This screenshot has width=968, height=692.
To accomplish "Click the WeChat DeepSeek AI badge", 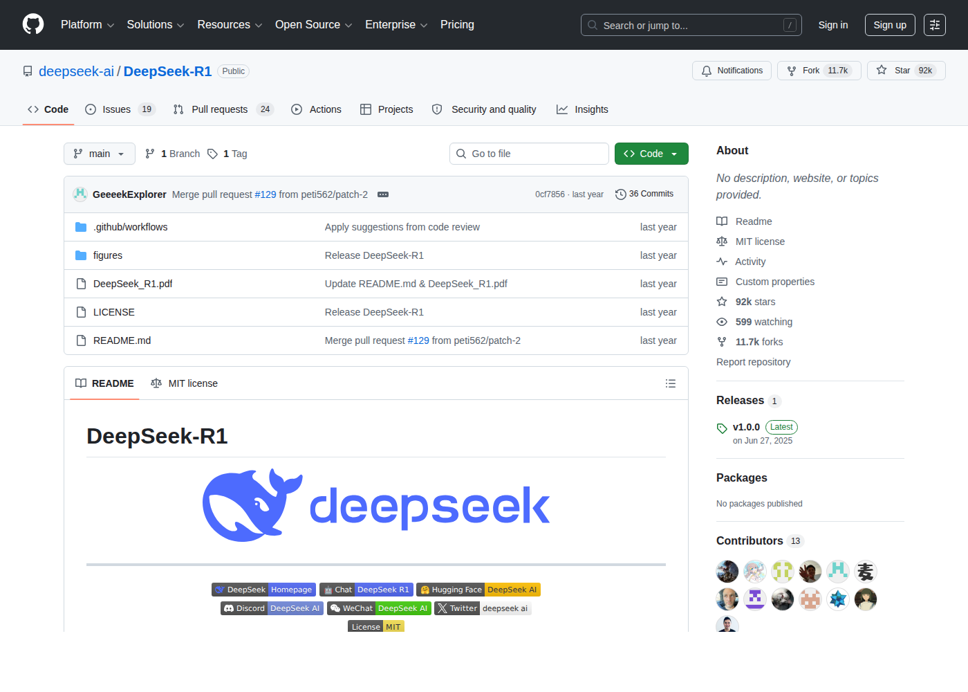I will click(x=379, y=608).
